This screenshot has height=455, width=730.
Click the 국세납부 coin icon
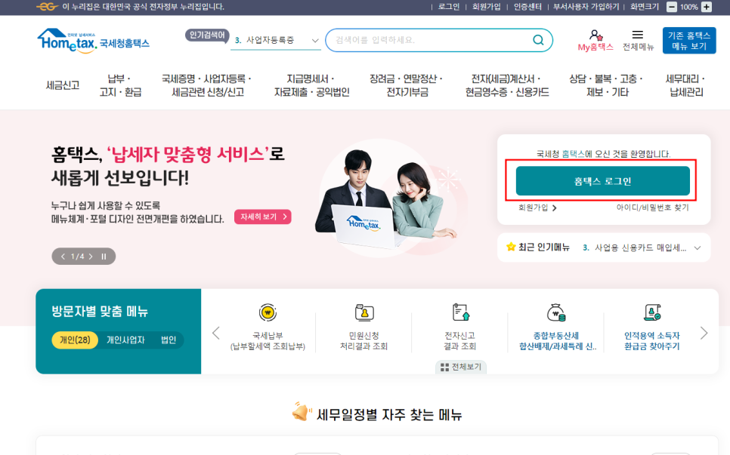(x=268, y=313)
